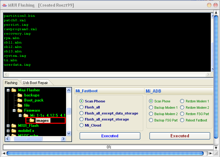
Task: Collapse the Mi 1-1s firmware node
Action: pos(20,116)
